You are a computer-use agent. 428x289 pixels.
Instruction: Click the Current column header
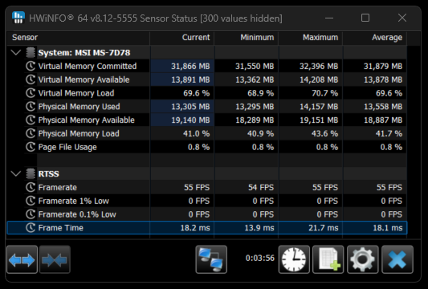pos(182,38)
